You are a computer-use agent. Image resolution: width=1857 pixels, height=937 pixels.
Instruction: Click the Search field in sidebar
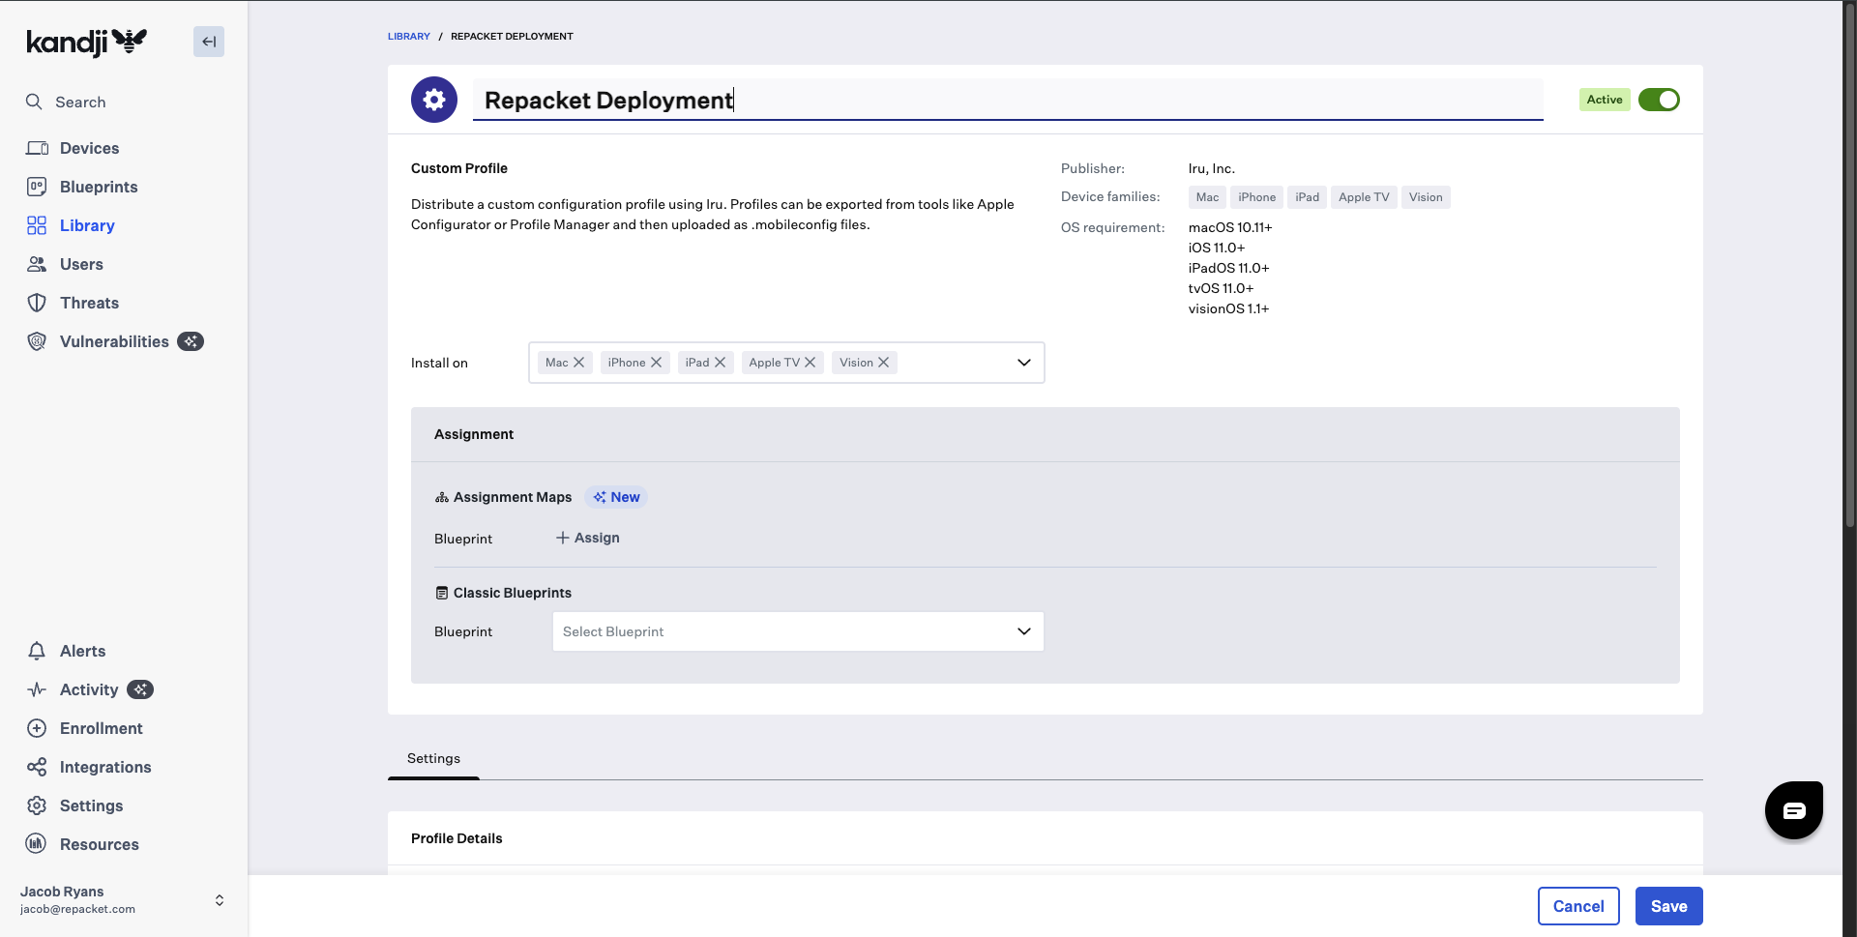click(80, 102)
